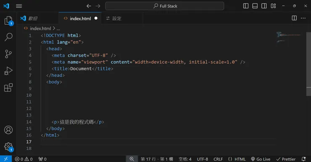This screenshot has width=311, height=162.
Task: Select the index.html editor tab
Action: pyautogui.click(x=80, y=18)
